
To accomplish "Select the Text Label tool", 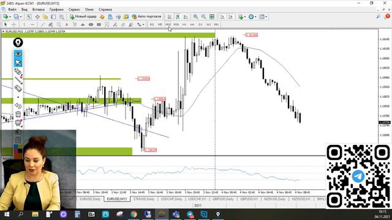I will click(75, 24).
